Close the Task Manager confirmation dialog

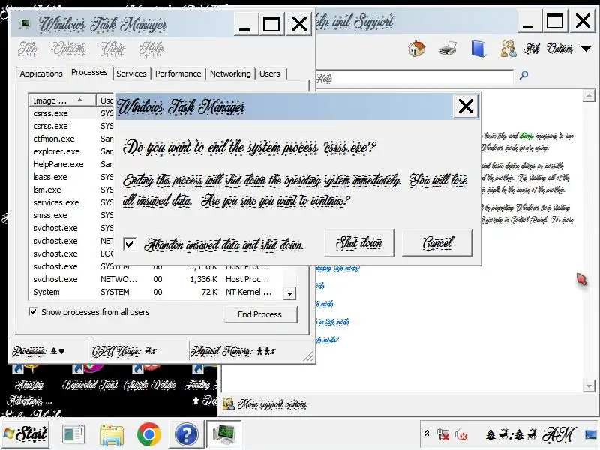[466, 106]
